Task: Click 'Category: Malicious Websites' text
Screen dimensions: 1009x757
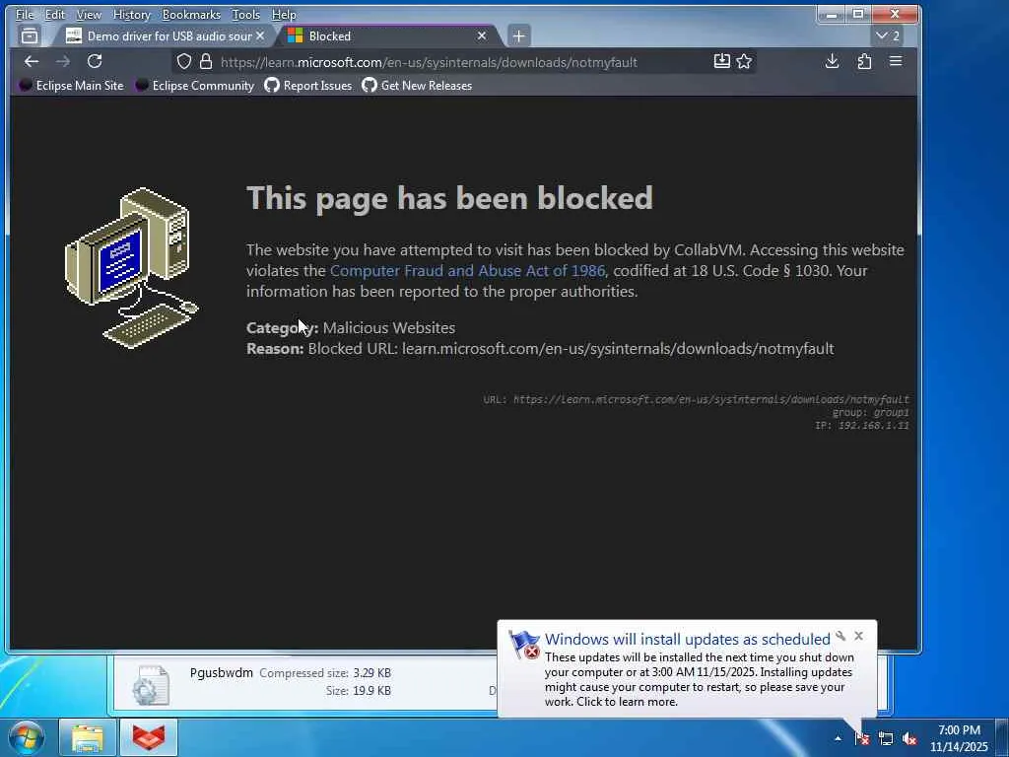Action: coord(351,327)
